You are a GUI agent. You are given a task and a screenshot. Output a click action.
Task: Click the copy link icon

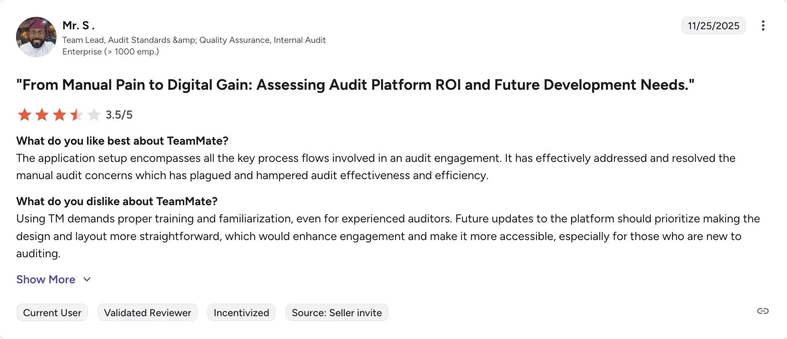coord(763,311)
